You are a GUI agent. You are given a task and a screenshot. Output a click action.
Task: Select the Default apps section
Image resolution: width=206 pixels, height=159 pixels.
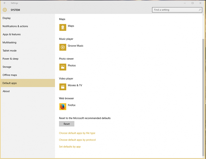[x=28, y=83]
